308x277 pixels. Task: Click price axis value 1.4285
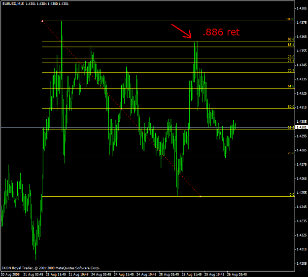(302, 150)
